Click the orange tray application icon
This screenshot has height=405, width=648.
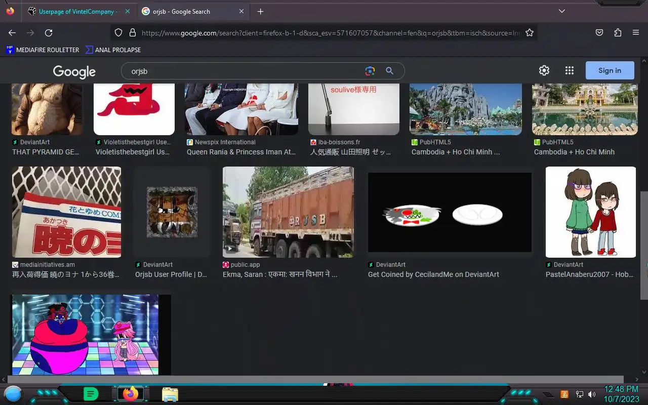pyautogui.click(x=564, y=394)
